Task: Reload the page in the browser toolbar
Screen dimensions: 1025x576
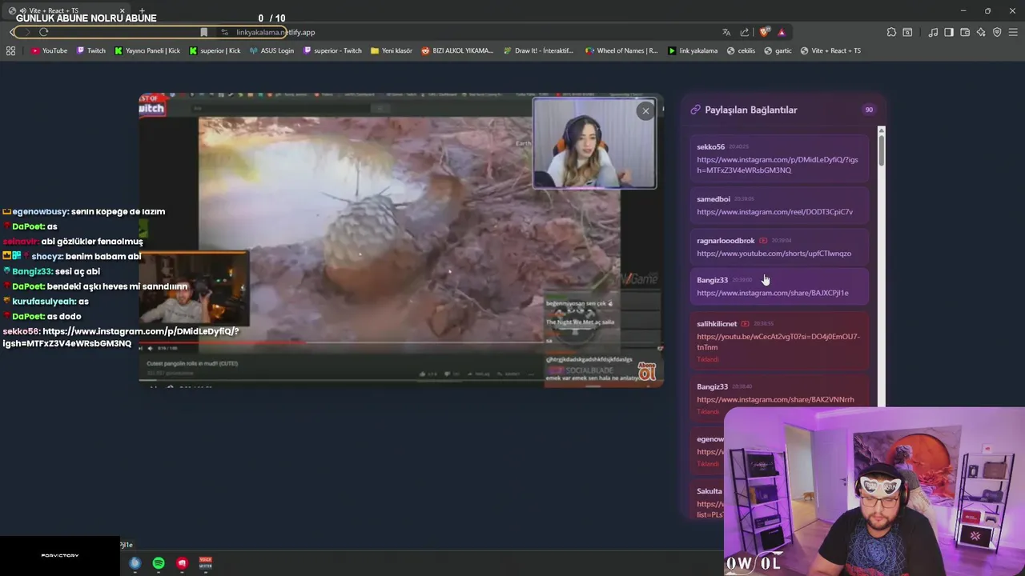Action: 43,32
